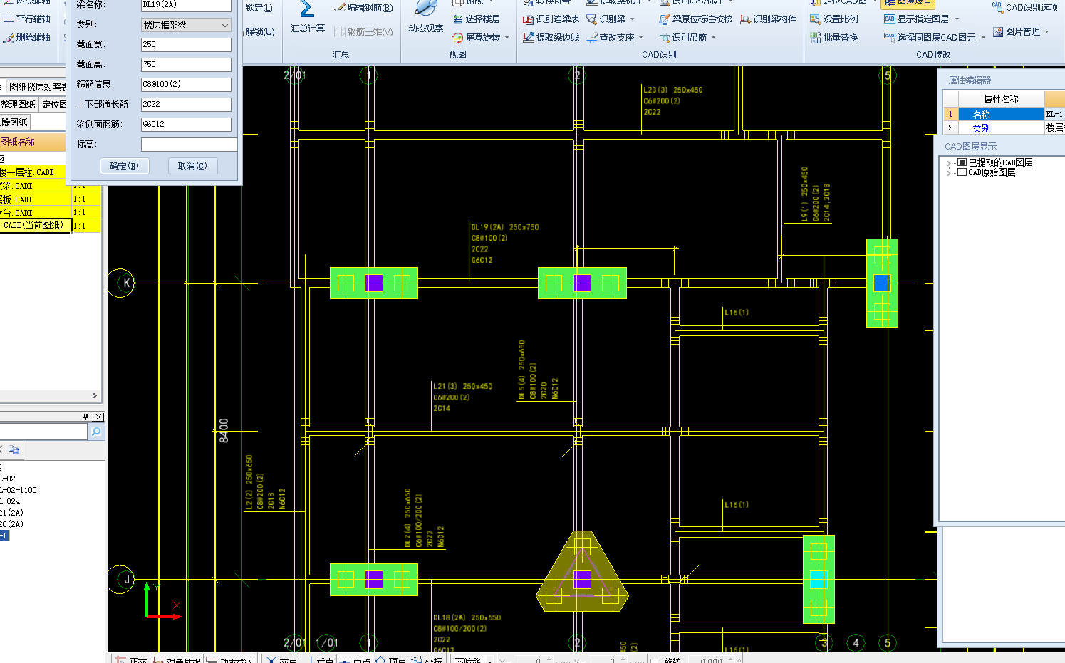Viewport: 1065px width, 663px height.
Task: Expand 已提取的CAD图层 tree node
Action: [948, 163]
